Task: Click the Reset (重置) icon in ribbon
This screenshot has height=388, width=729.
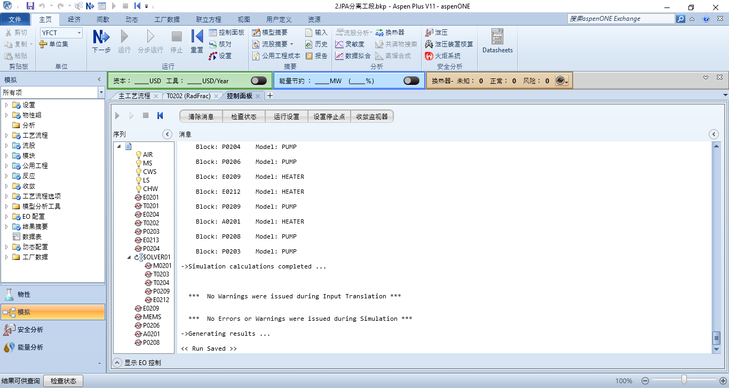Action: 197,41
